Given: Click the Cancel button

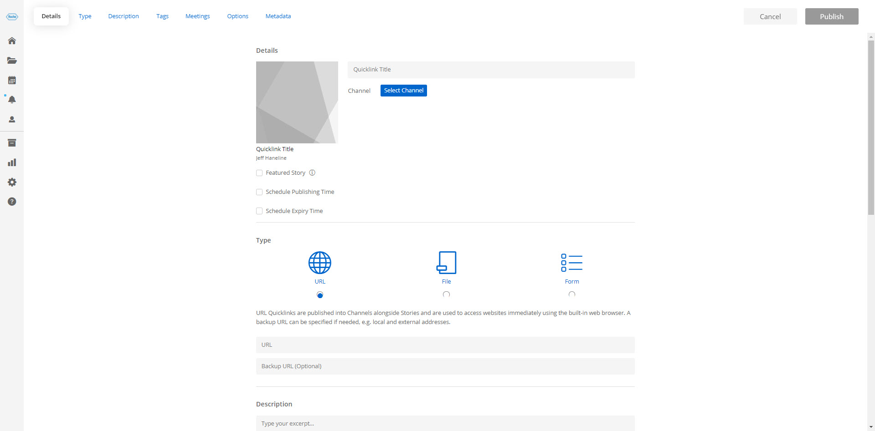Looking at the screenshot, I should (x=770, y=16).
